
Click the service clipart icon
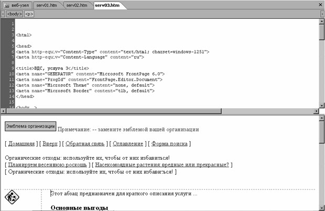coord(12,197)
